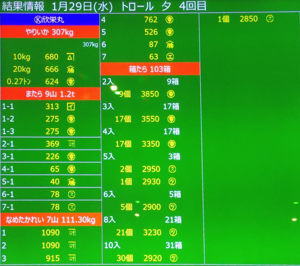The height and width of the screenshot is (266, 300).
Task: Click the なめたかれい 7山 header
Action: (51, 220)
